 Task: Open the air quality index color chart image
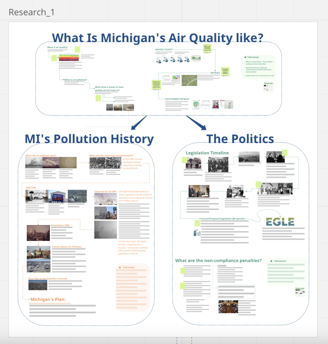(x=69, y=58)
